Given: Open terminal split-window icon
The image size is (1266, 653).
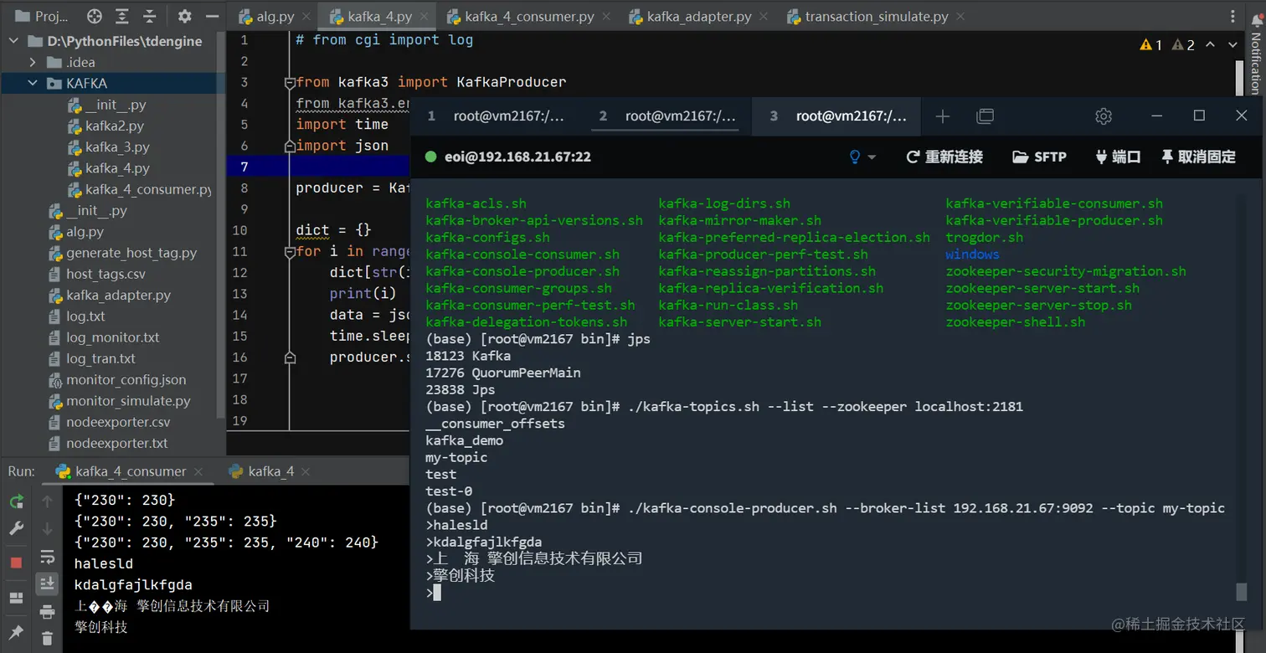Looking at the screenshot, I should pos(986,116).
